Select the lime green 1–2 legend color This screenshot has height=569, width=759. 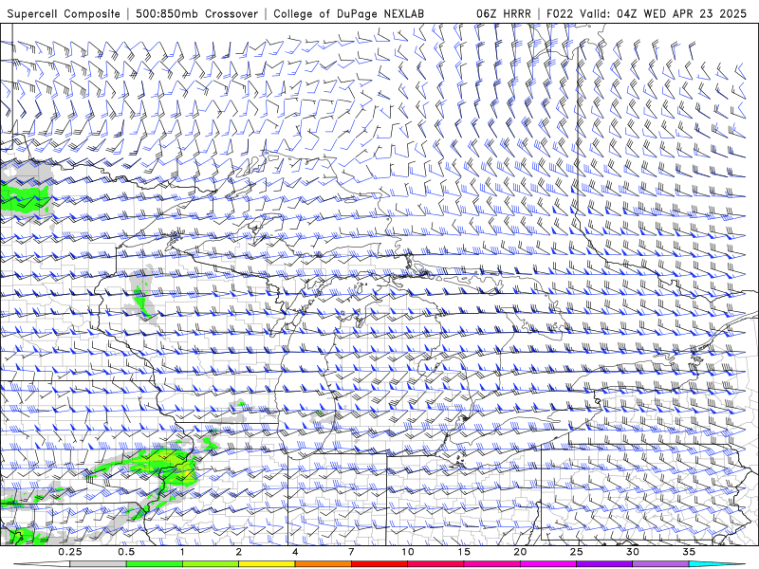coord(211,564)
